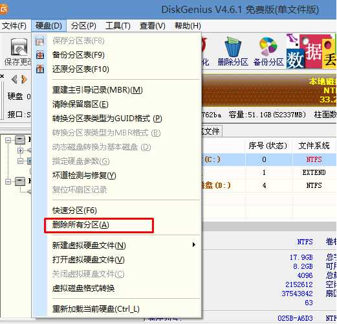Click the 容量:51.1GB(52337MB) disk info text
The image size is (337, 324).
pyautogui.click(x=267, y=115)
